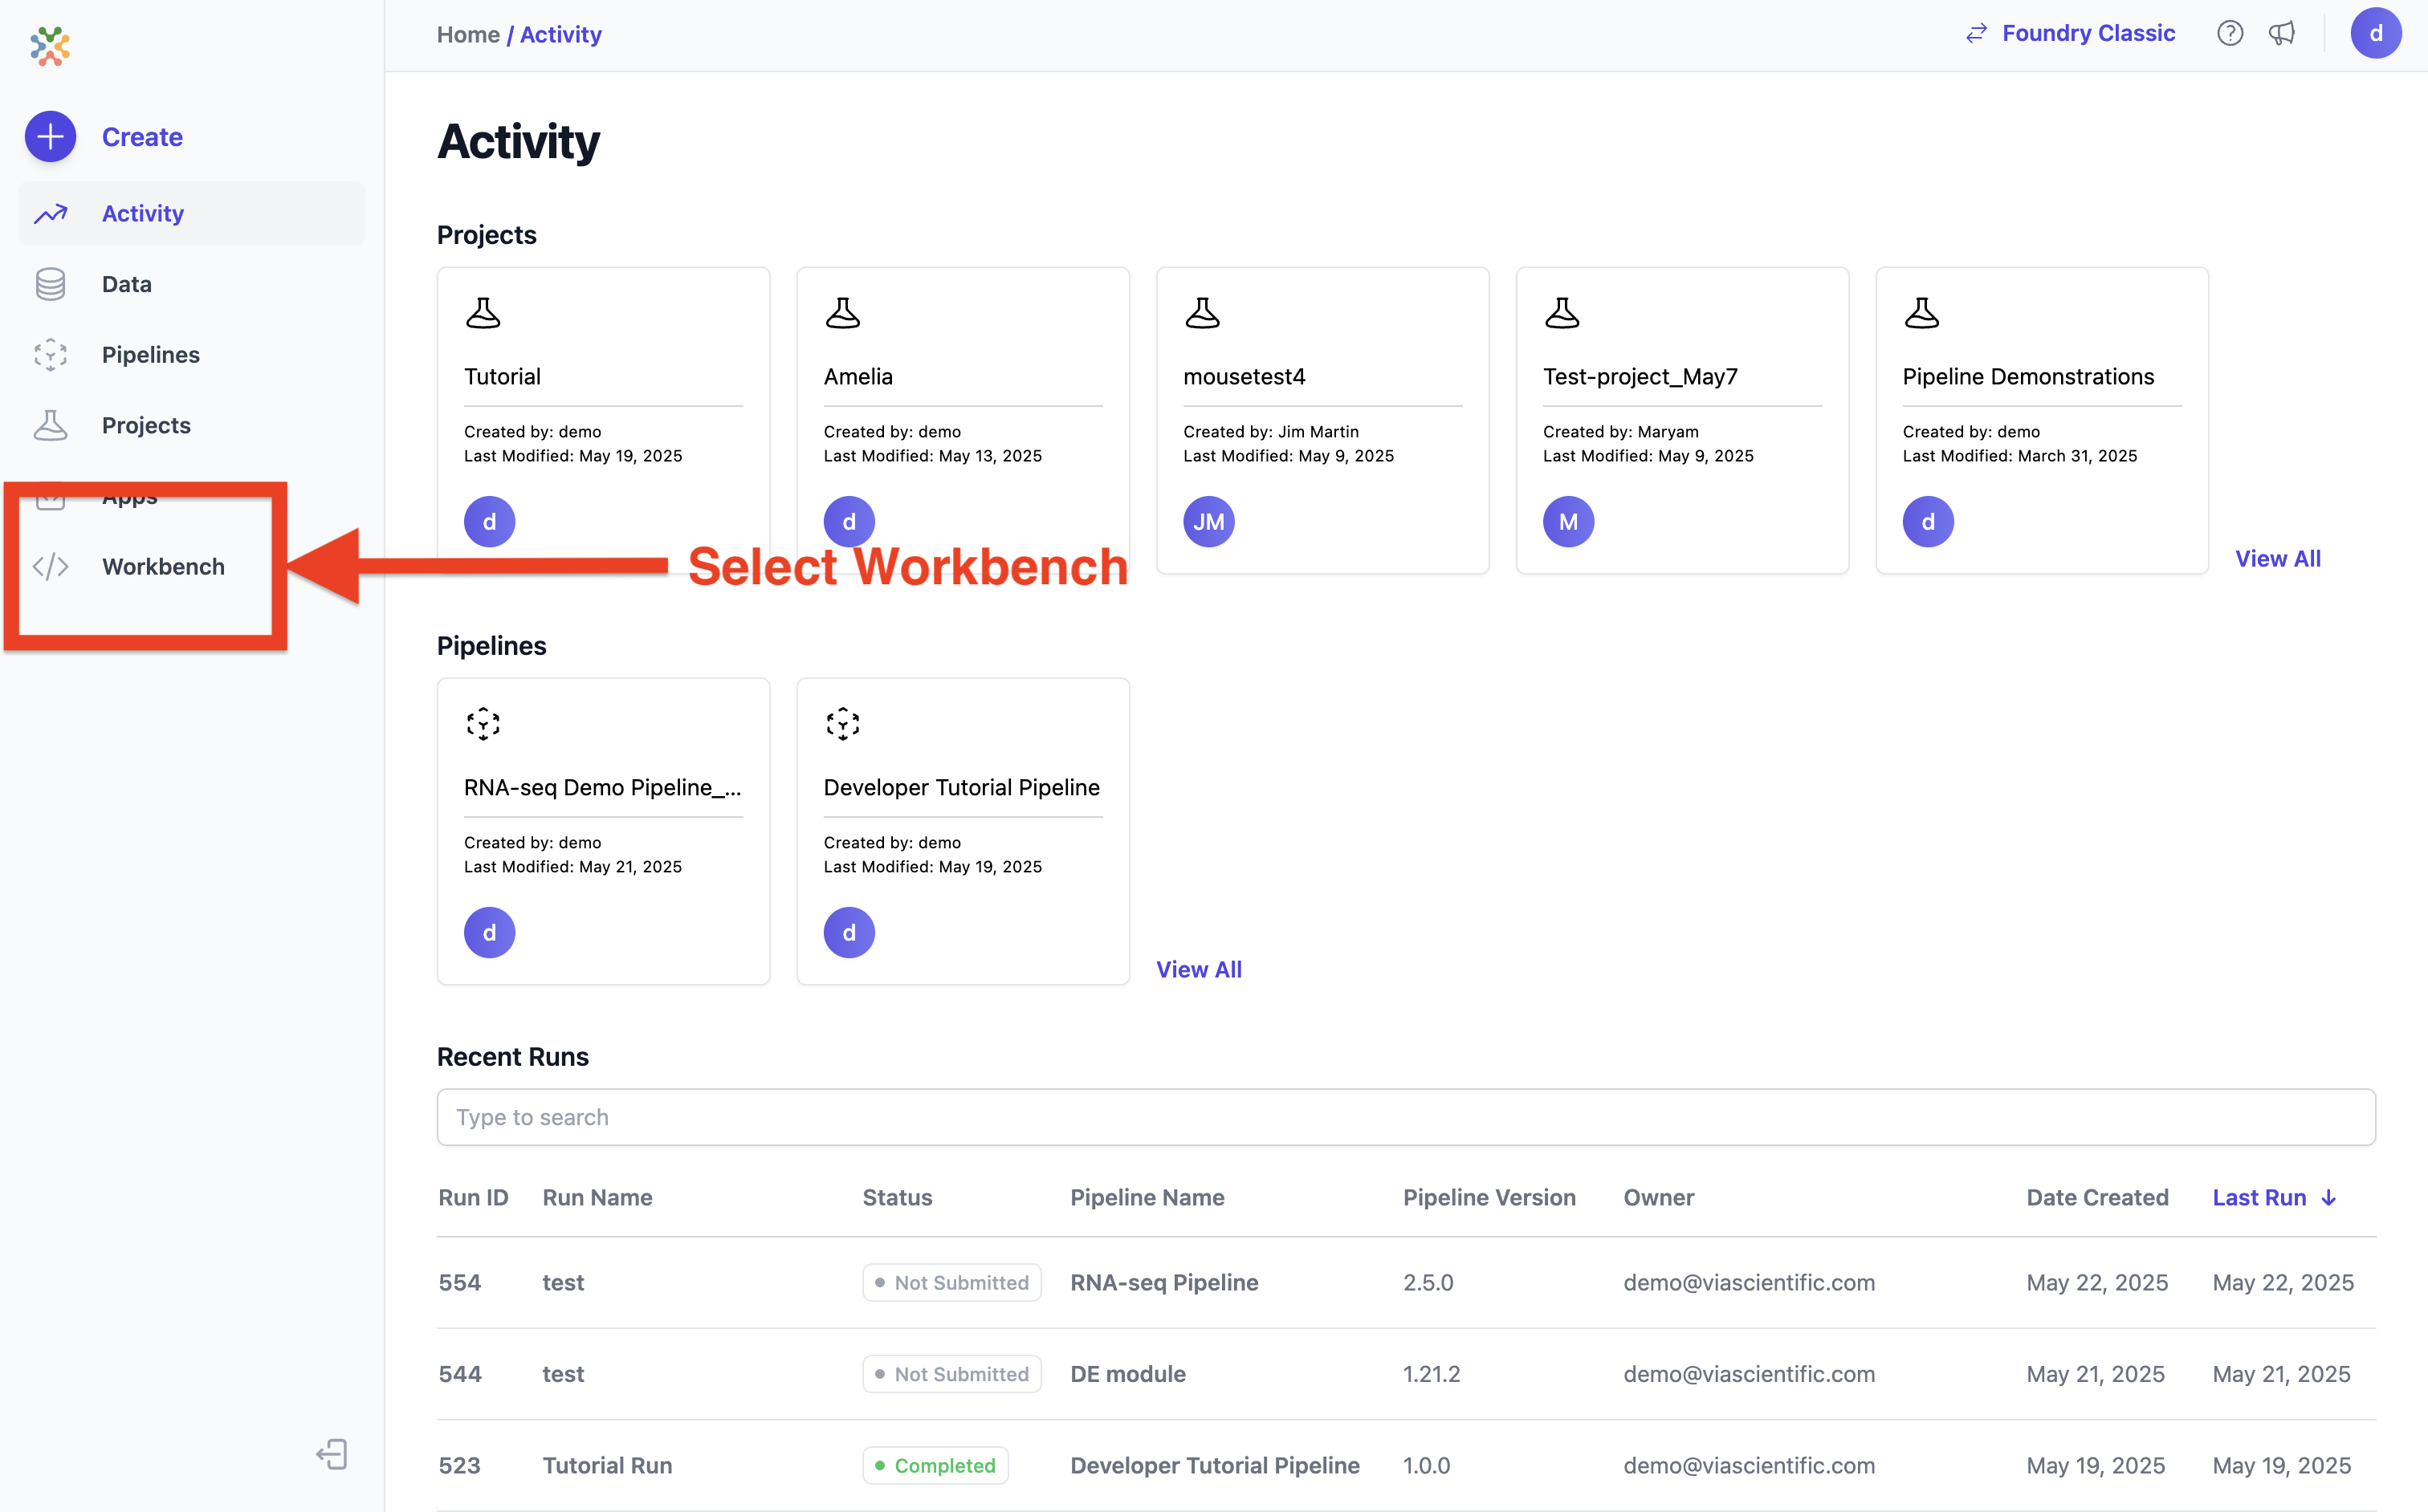Select Workbench in the sidebar
The image size is (2428, 1512).
[163, 566]
